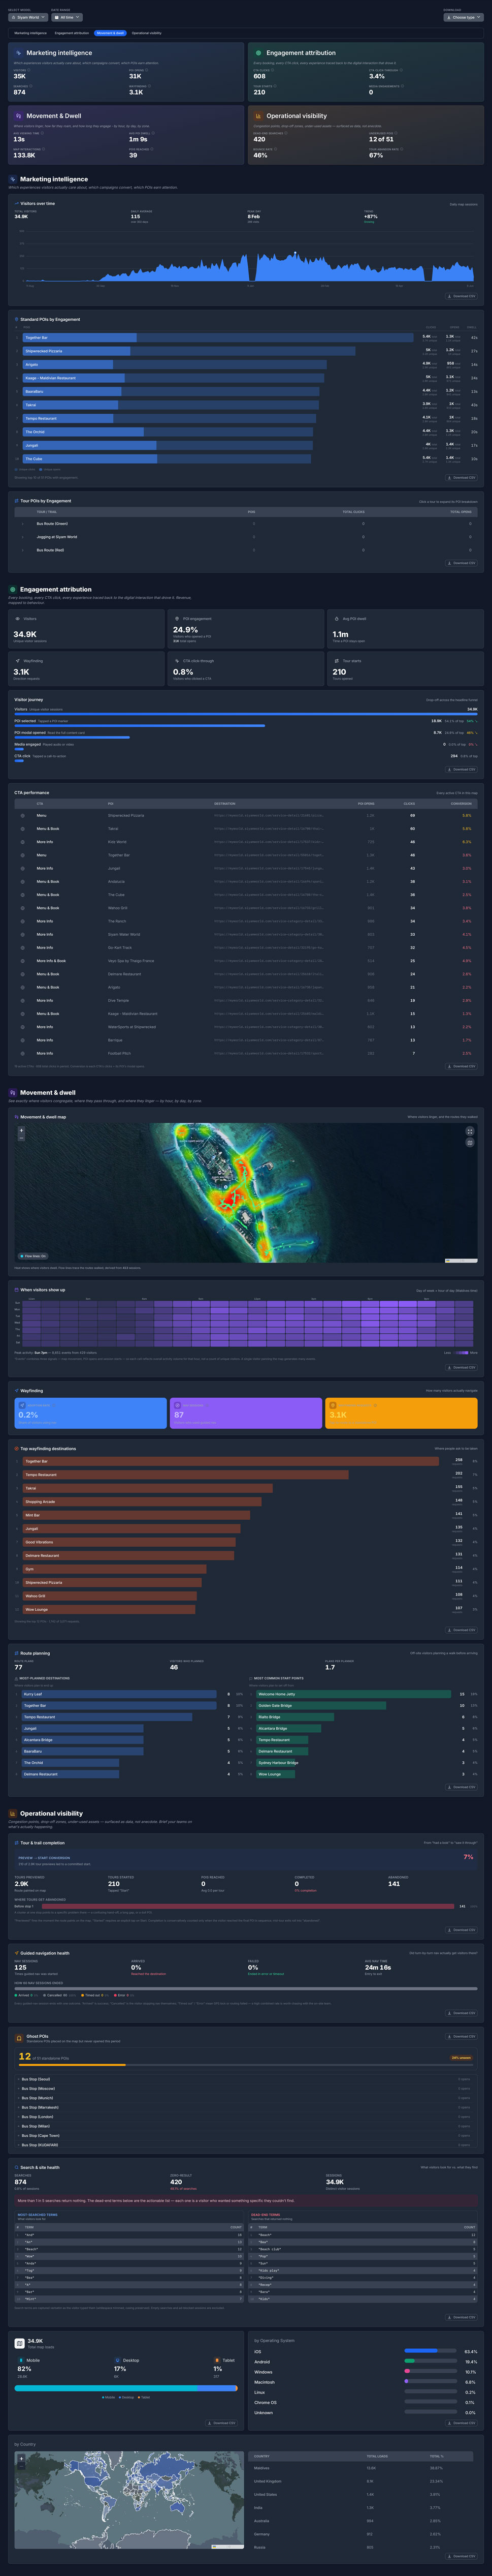Screen dimensions: 492x2576
Task: Click the Visitors stat card icon
Action: pos(17,619)
